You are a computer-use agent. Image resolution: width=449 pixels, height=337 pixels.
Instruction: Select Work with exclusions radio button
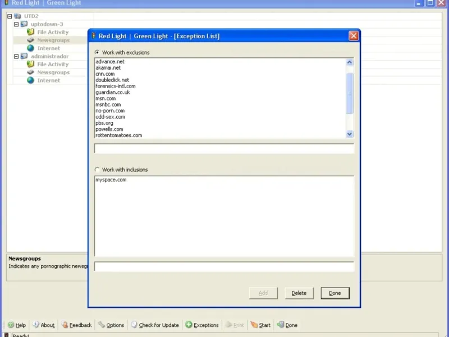coord(97,52)
